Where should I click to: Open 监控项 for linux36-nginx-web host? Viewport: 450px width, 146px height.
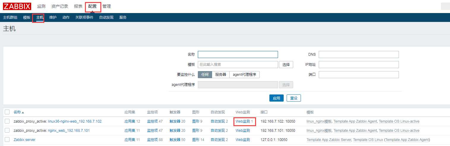point(152,121)
